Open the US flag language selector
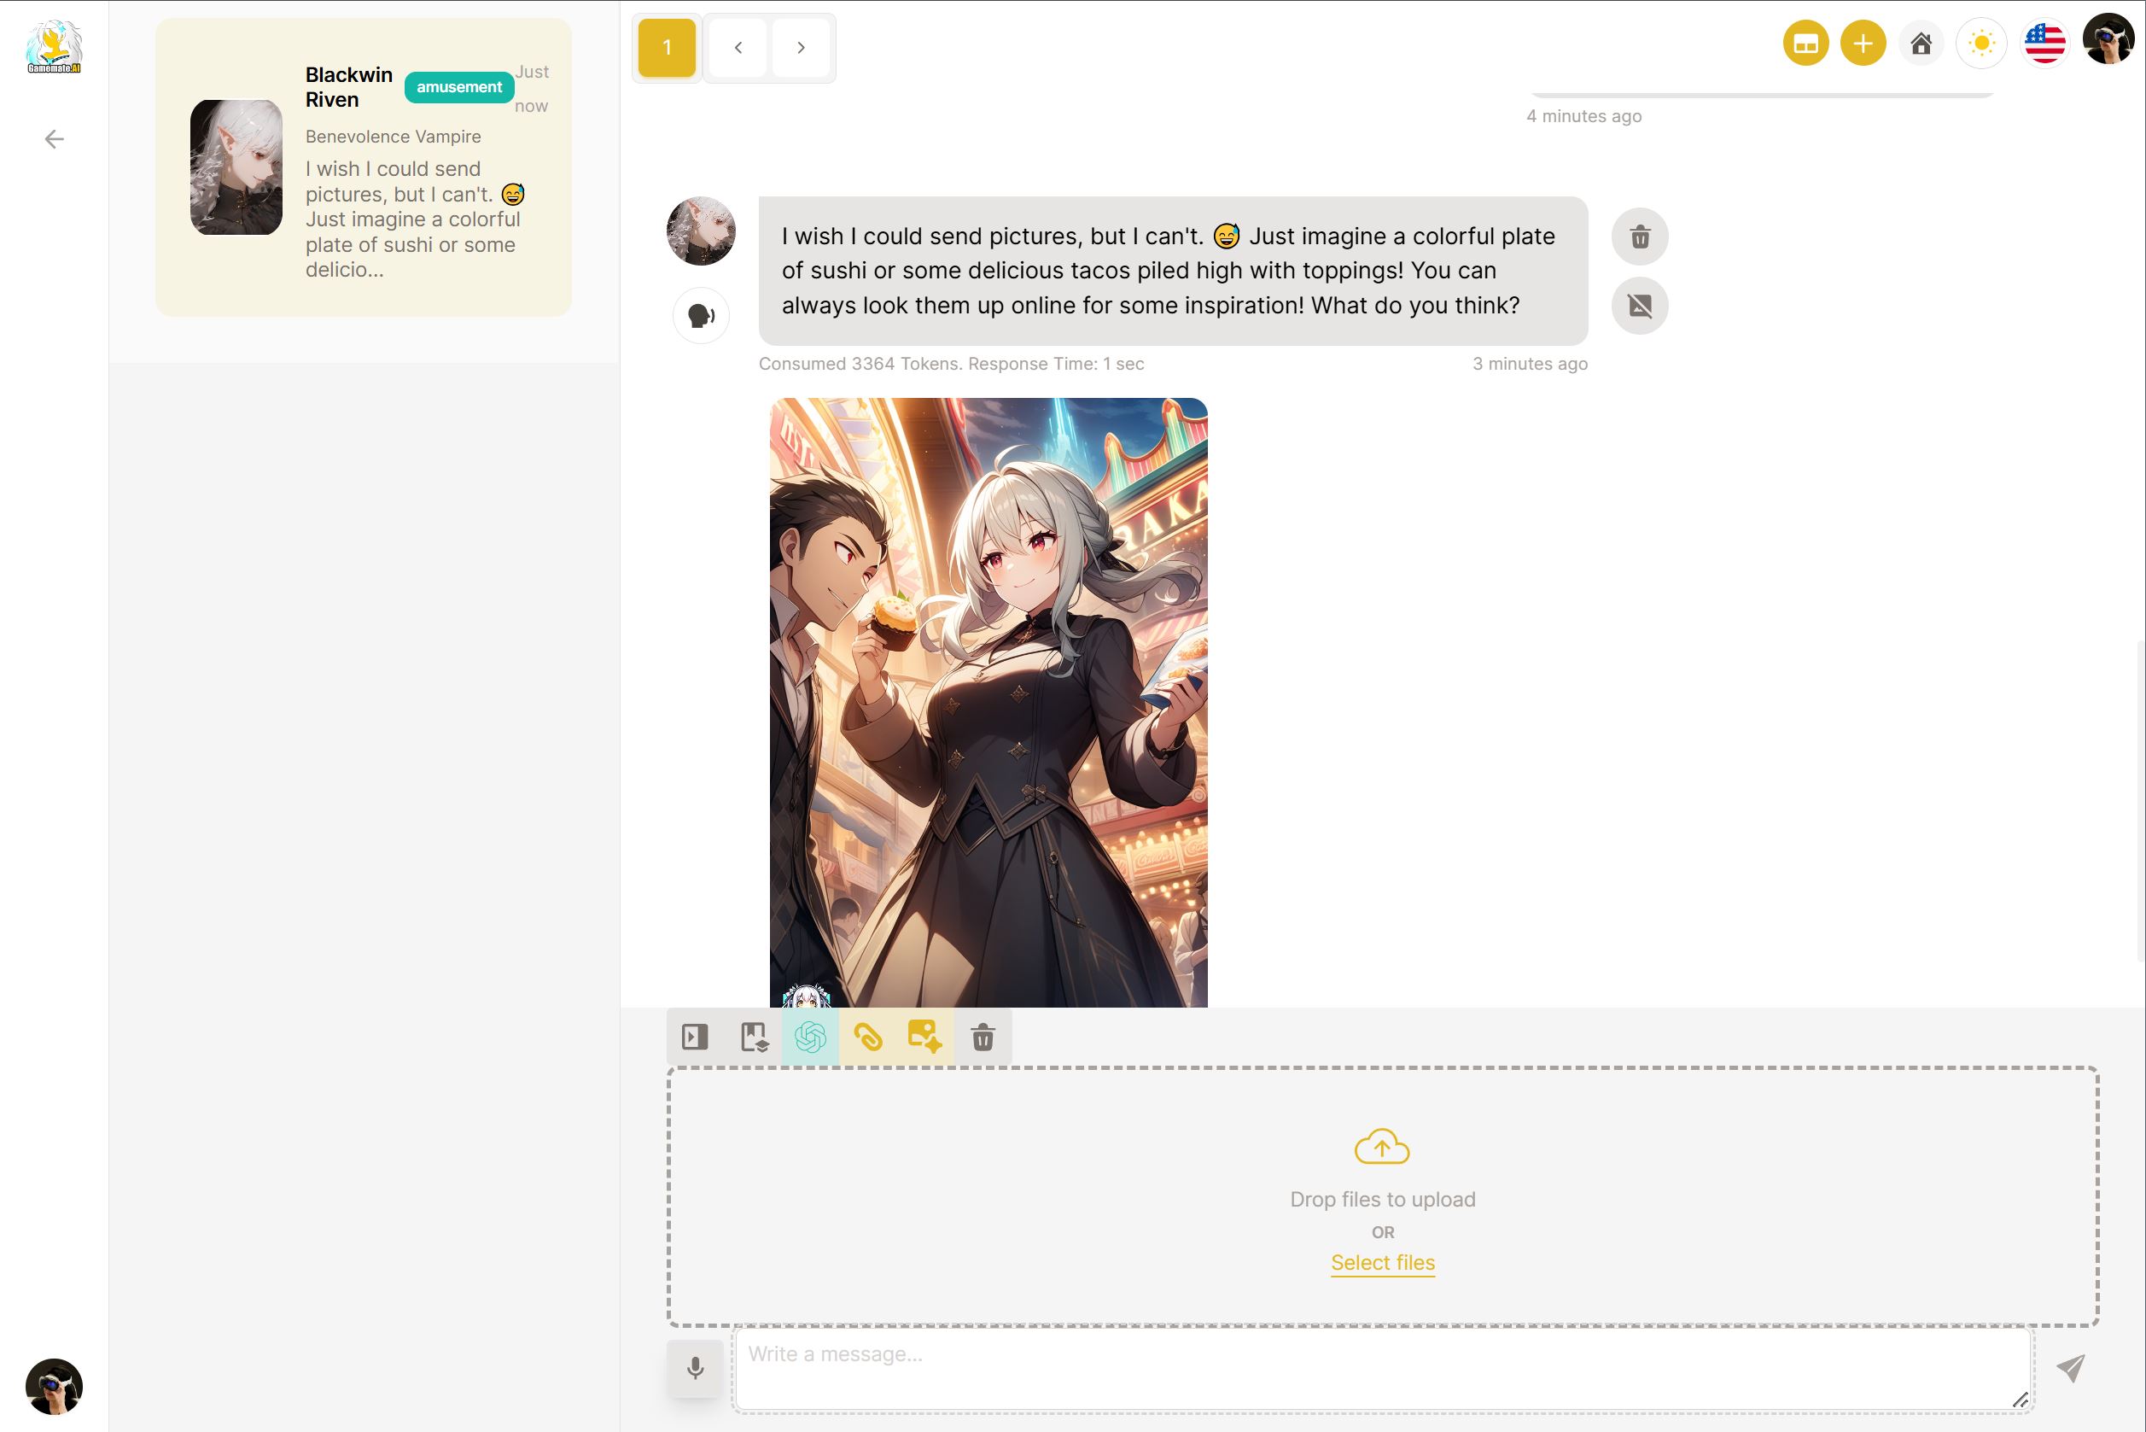The width and height of the screenshot is (2146, 1432). [2044, 43]
